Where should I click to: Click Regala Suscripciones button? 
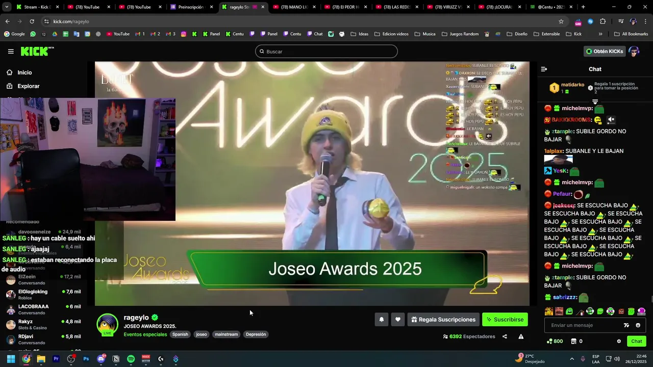443,320
